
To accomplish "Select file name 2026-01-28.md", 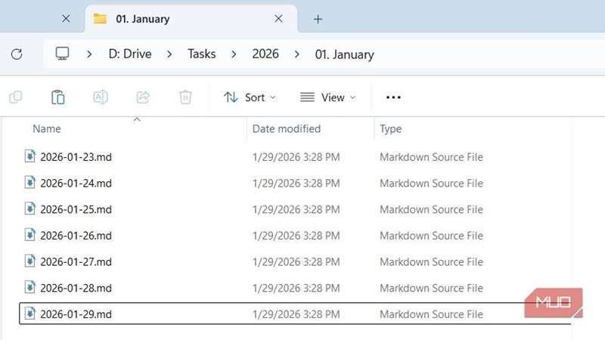I will click(76, 289).
